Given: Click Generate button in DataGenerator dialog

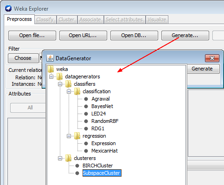Looking at the screenshot, I should 203,69.
